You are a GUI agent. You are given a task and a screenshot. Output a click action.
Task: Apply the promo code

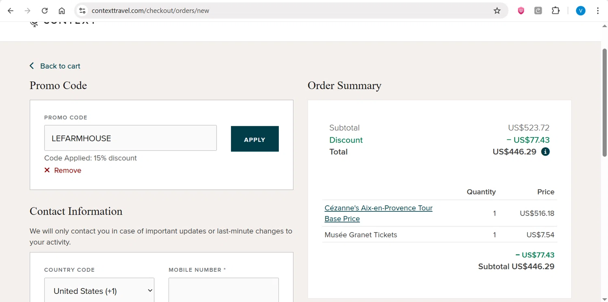255,139
